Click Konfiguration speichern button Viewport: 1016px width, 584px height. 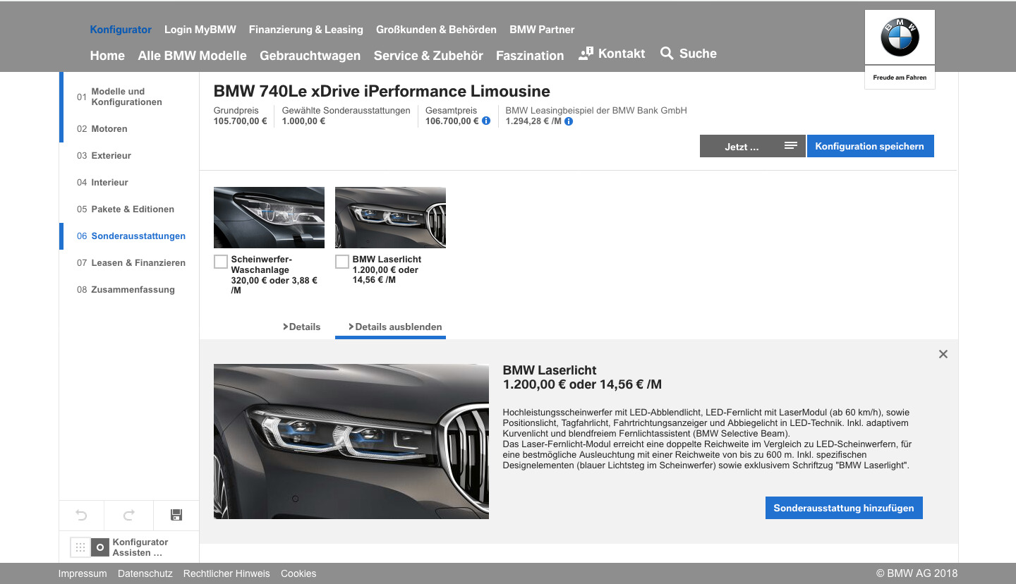(x=869, y=147)
